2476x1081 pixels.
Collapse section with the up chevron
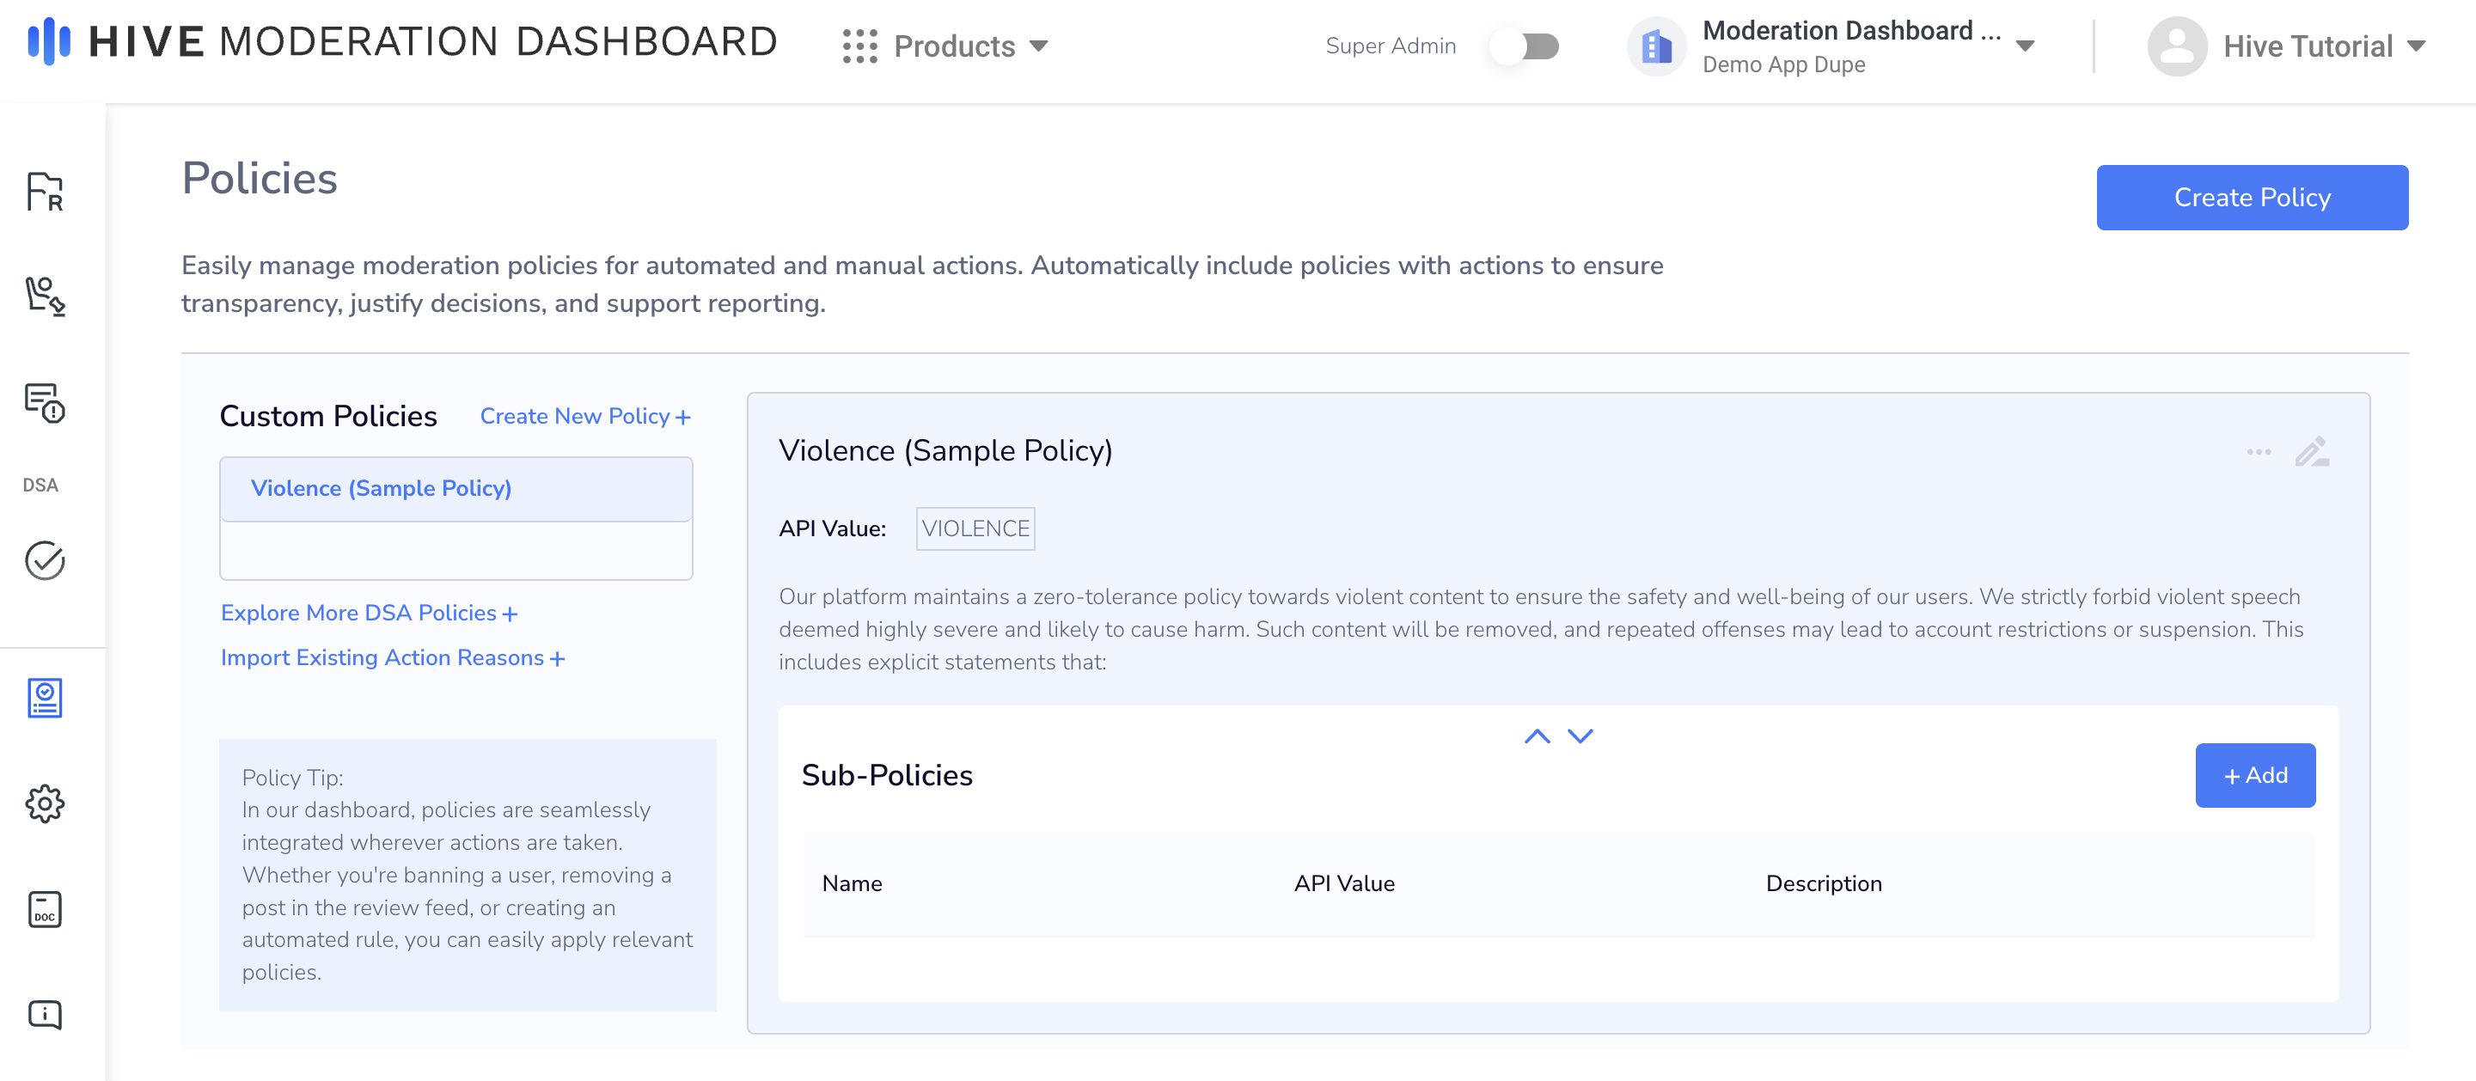pyautogui.click(x=1537, y=736)
